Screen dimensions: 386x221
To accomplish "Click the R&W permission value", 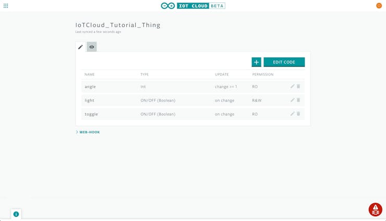I will pyautogui.click(x=257, y=100).
